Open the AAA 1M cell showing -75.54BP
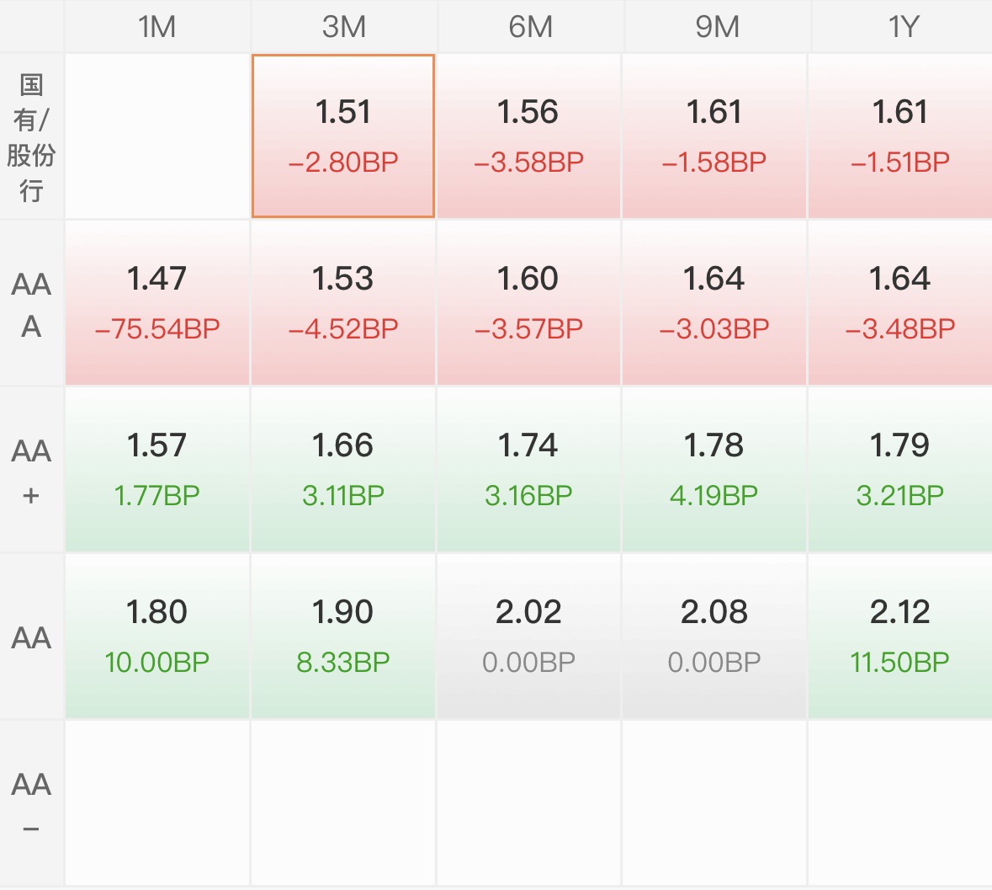This screenshot has height=890, width=992. click(156, 303)
